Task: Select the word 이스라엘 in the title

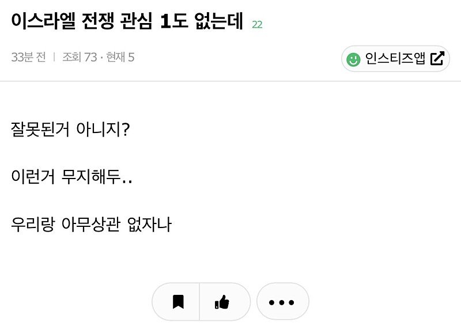Action: pyautogui.click(x=44, y=21)
